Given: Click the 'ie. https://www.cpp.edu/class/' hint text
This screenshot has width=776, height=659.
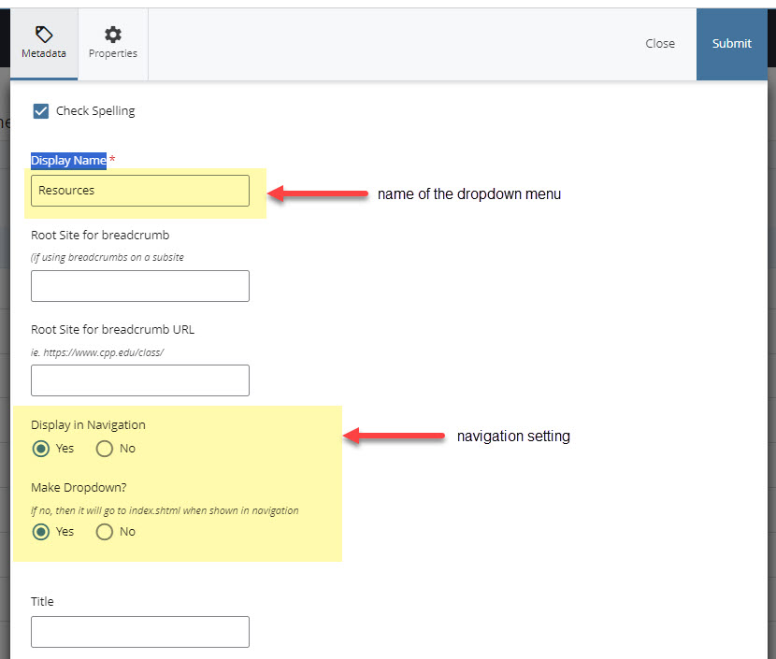Looking at the screenshot, I should [97, 352].
